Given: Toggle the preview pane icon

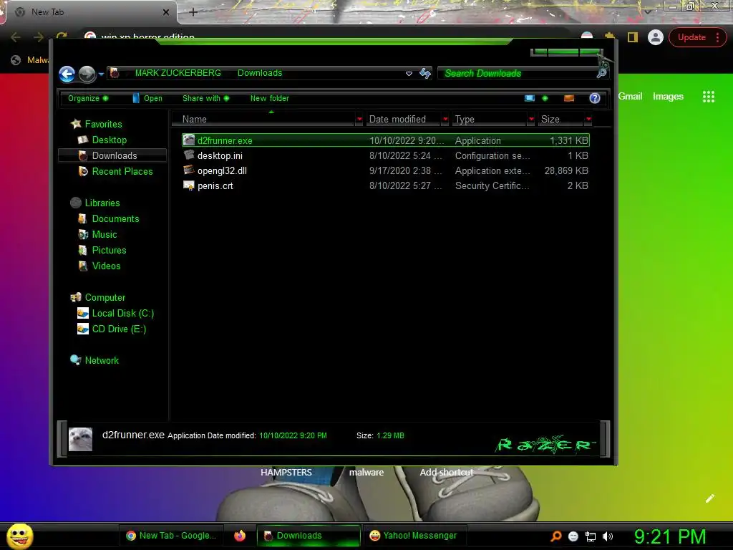Looking at the screenshot, I should coord(569,98).
